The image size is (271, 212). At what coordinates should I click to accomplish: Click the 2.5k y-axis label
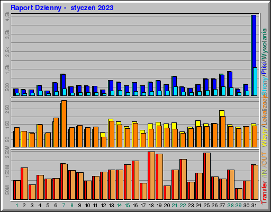(7, 52)
